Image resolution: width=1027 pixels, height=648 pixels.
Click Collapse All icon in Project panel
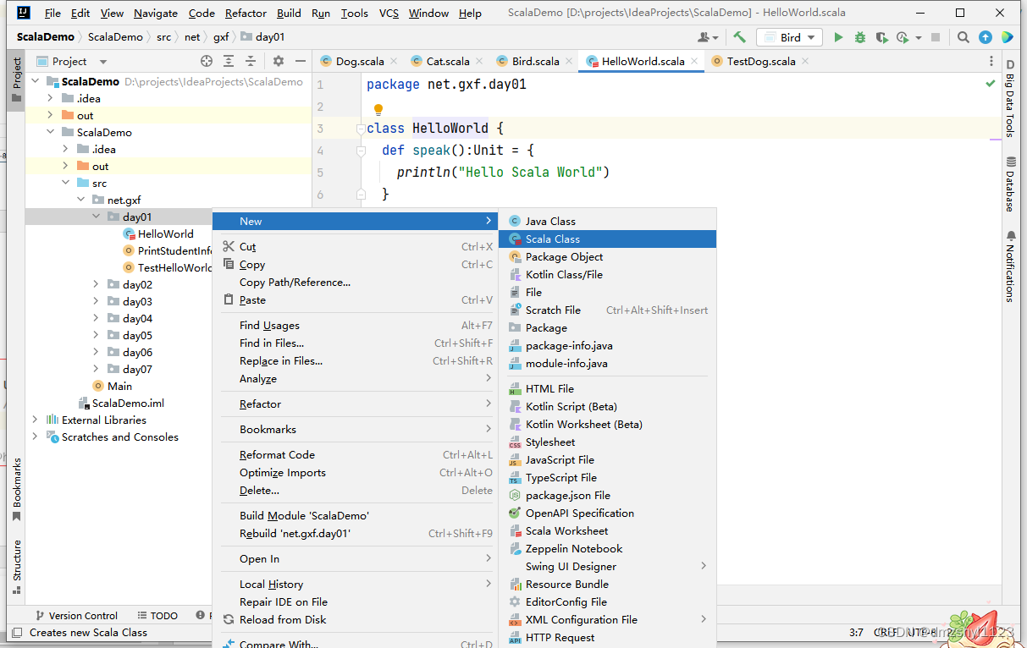coord(251,61)
